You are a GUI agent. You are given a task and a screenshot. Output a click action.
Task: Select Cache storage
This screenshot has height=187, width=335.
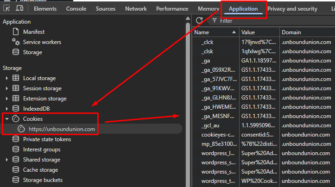tap(41, 170)
